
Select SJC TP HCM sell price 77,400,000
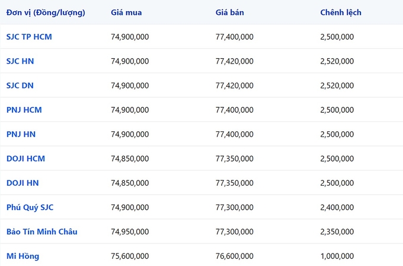[x=235, y=37]
